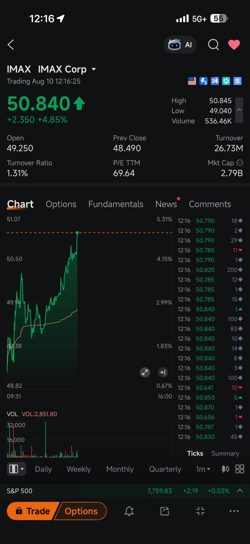The width and height of the screenshot is (250, 544).
Task: Toggle candlestick chart type icon
Action: [x=225, y=469]
